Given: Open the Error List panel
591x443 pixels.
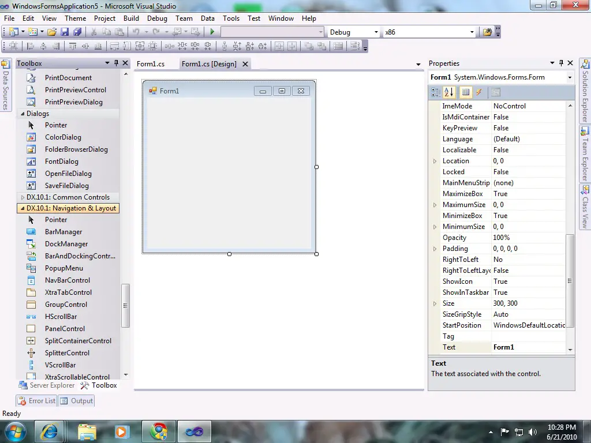Looking at the screenshot, I should point(36,401).
